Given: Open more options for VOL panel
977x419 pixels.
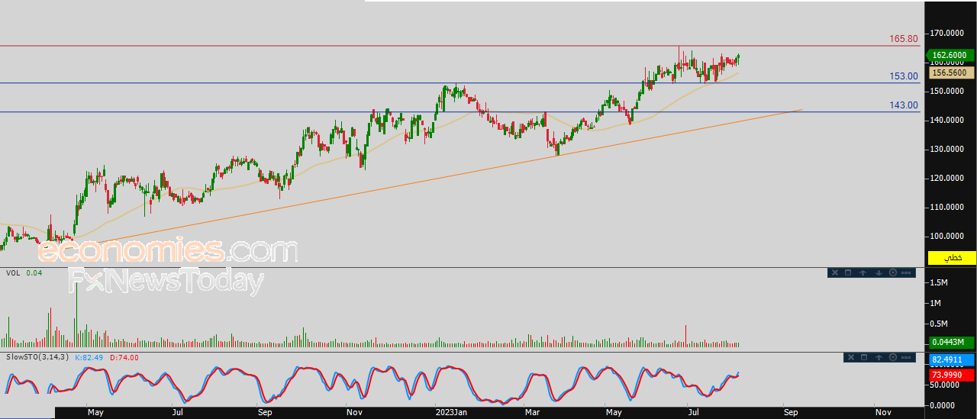Looking at the screenshot, I should pos(906,272).
